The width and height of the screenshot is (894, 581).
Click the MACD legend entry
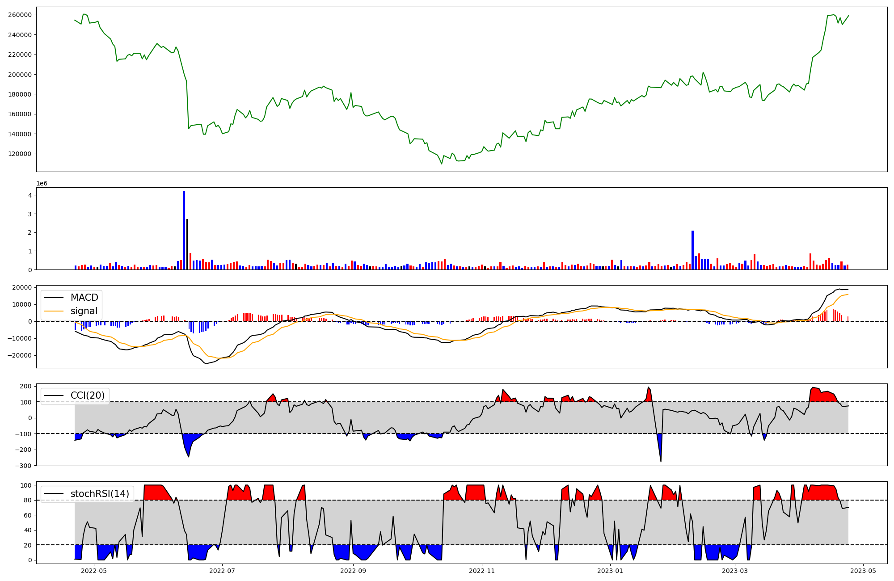click(x=84, y=298)
